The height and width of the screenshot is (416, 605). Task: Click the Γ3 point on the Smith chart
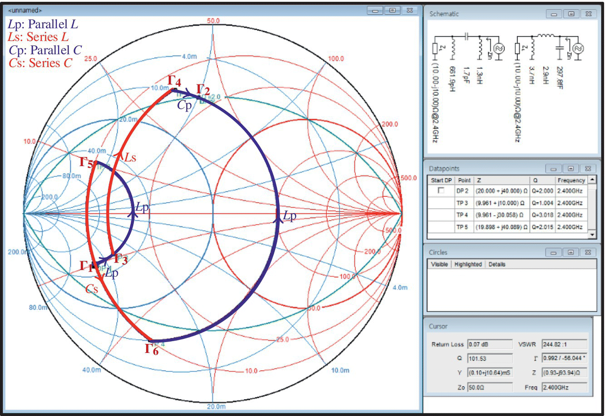[x=113, y=255]
